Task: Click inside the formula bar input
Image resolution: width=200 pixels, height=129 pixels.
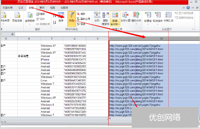Action: [x=107, y=34]
